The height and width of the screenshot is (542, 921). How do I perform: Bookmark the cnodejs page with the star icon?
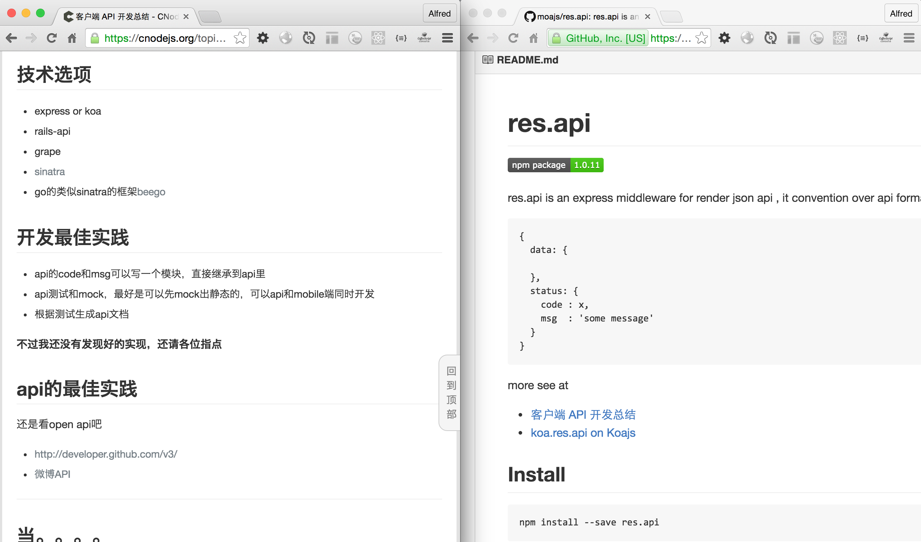(x=240, y=38)
